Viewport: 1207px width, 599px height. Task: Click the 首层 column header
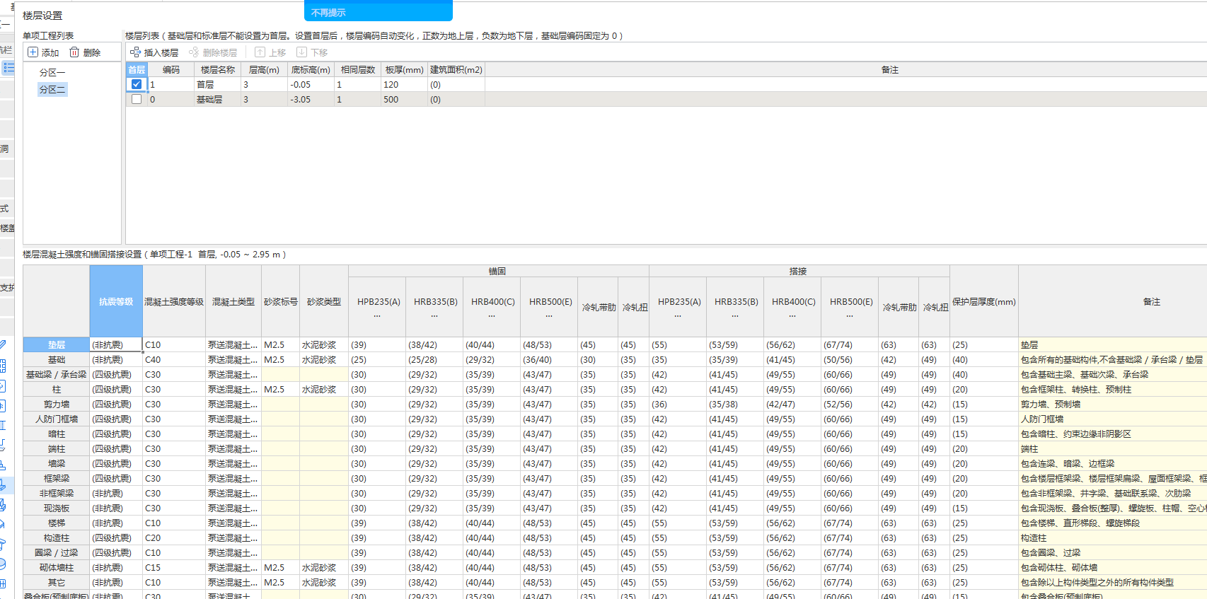point(137,70)
